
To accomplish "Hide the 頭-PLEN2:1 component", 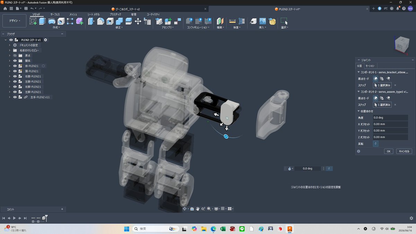I will coord(15,71).
